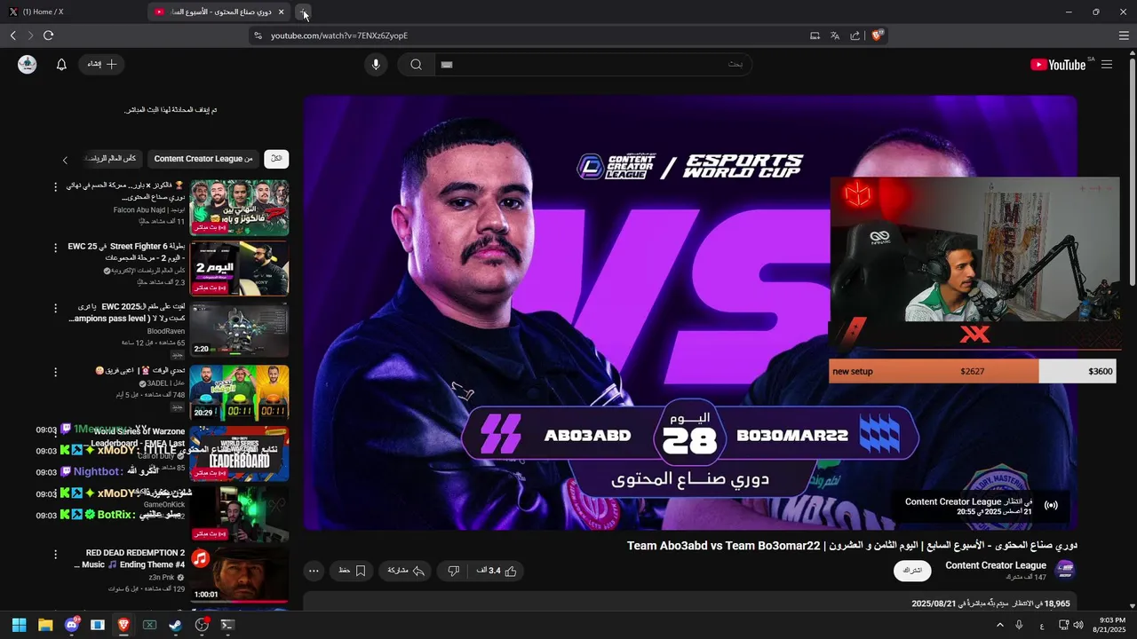Open Brave Shields lion icon

tap(877, 35)
